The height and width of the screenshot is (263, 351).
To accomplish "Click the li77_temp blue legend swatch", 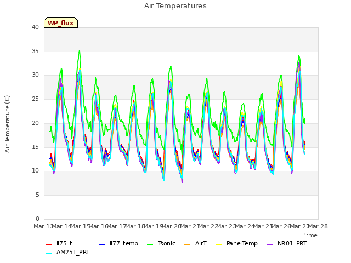I will click(x=101, y=244).
